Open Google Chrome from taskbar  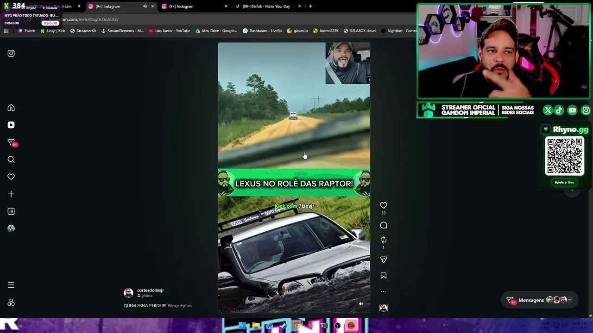296,327
